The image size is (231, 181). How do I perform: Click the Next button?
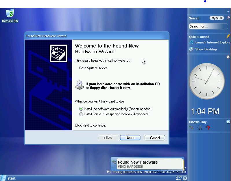coord(130,138)
